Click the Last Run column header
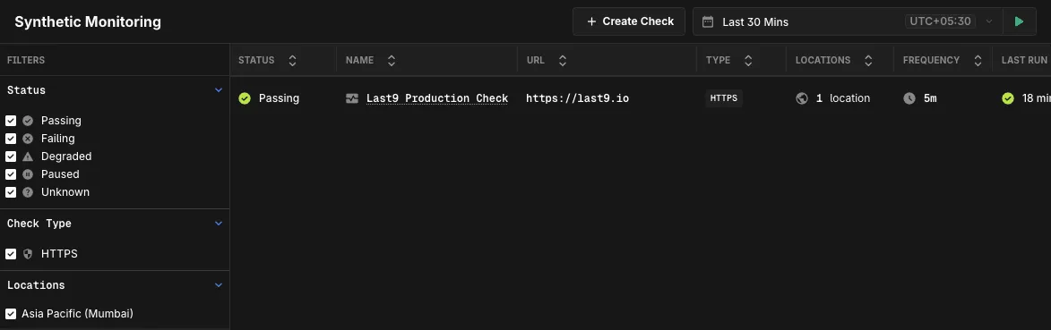The height and width of the screenshot is (330, 1051). coord(1024,60)
